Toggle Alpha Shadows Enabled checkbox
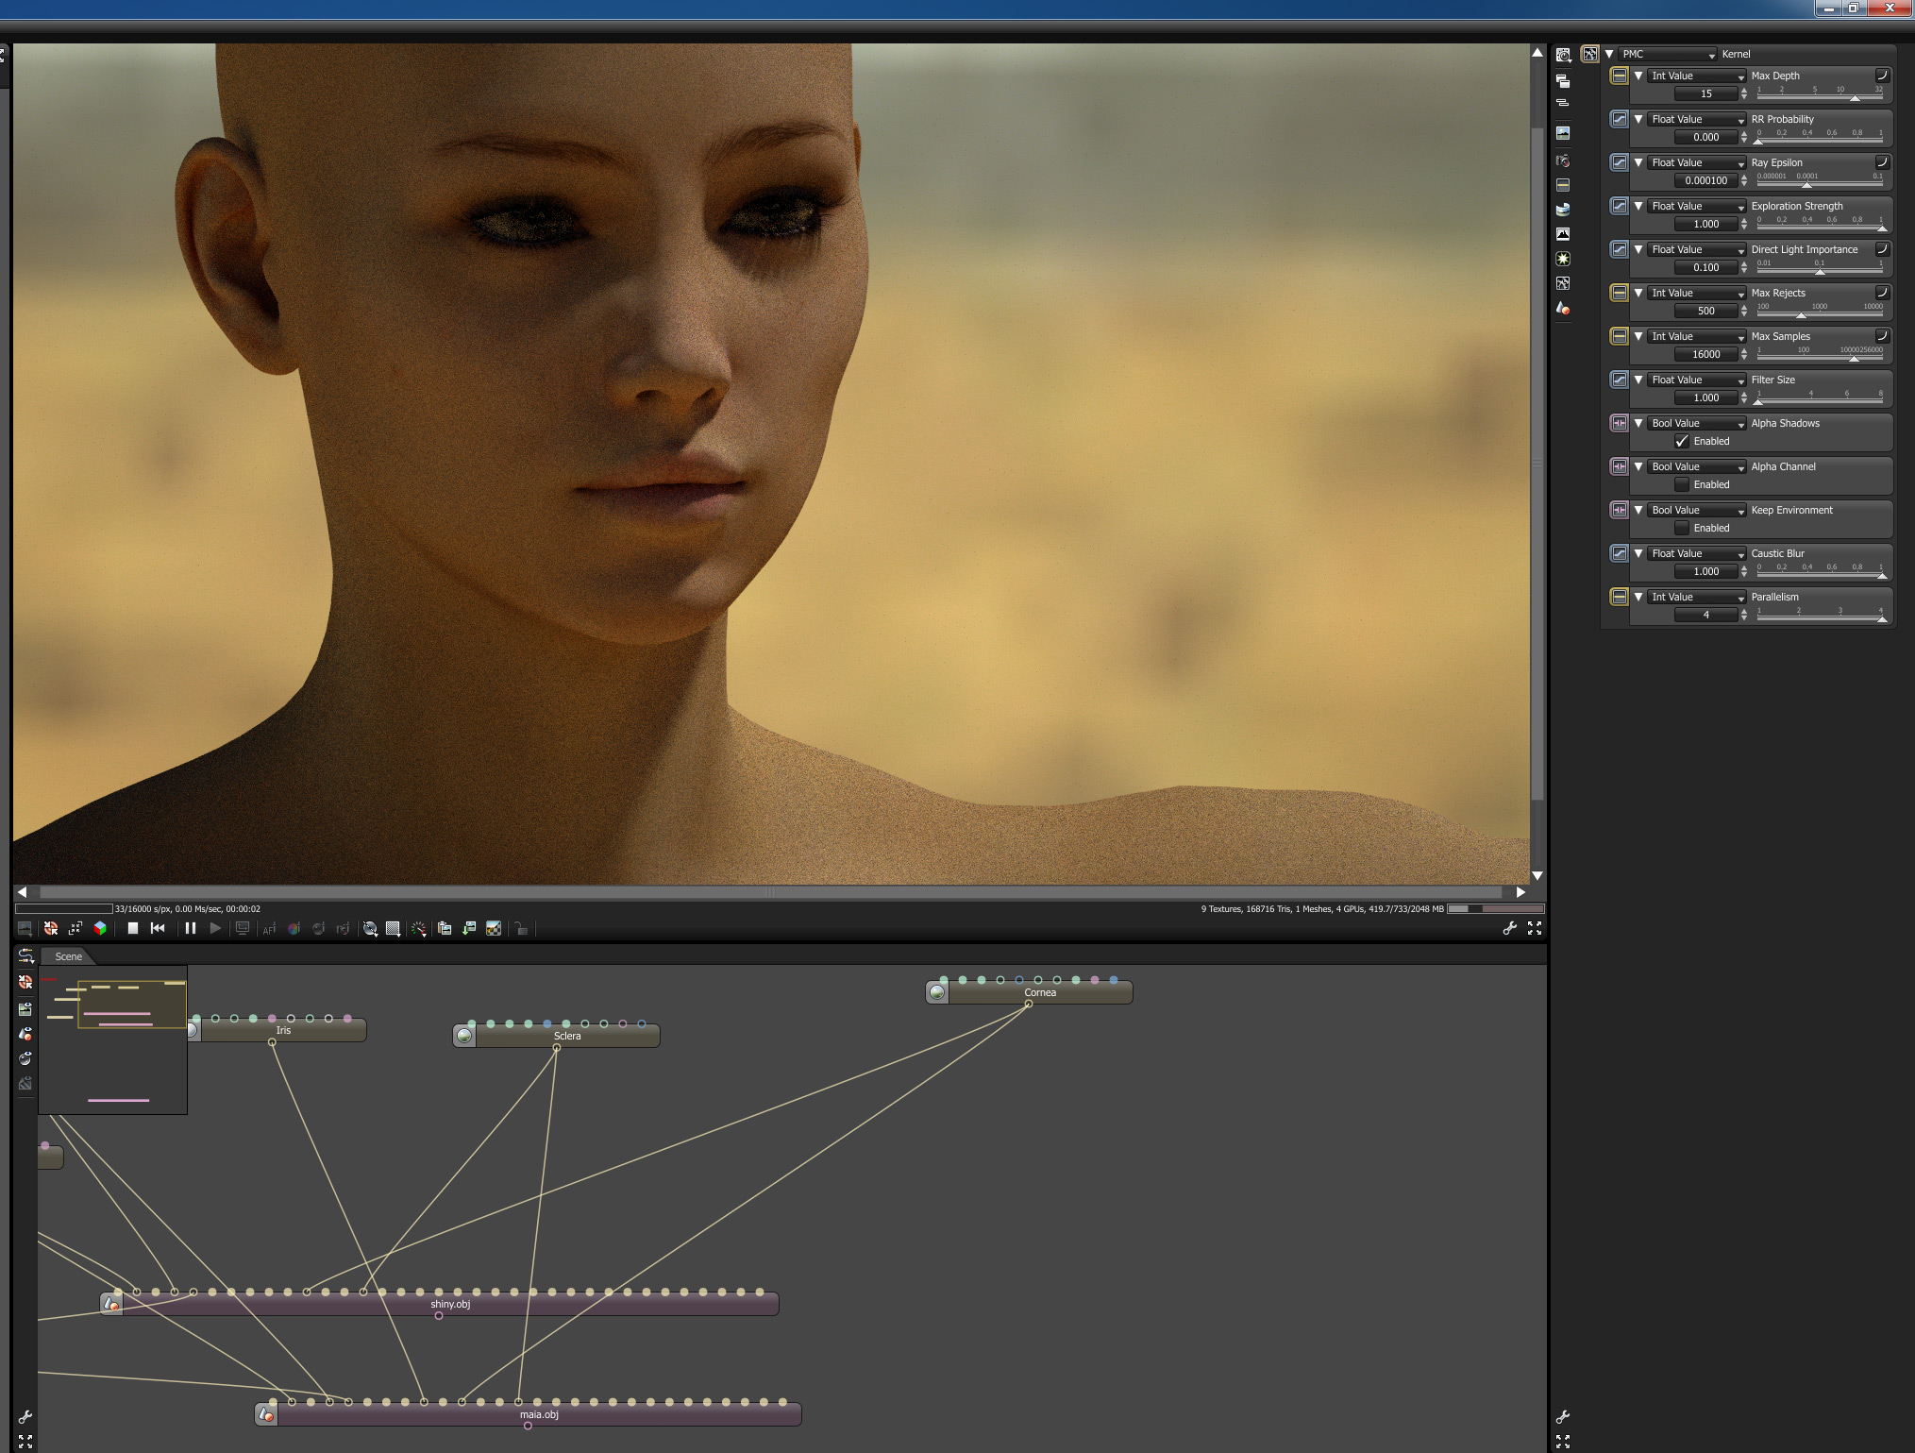This screenshot has width=1915, height=1453. 1682,441
